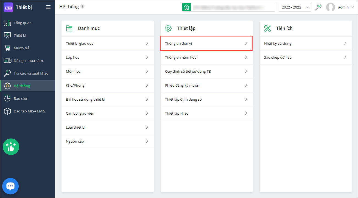Click the help question mark beside Hệ thống
This screenshot has width=358, height=198.
[x=82, y=7]
